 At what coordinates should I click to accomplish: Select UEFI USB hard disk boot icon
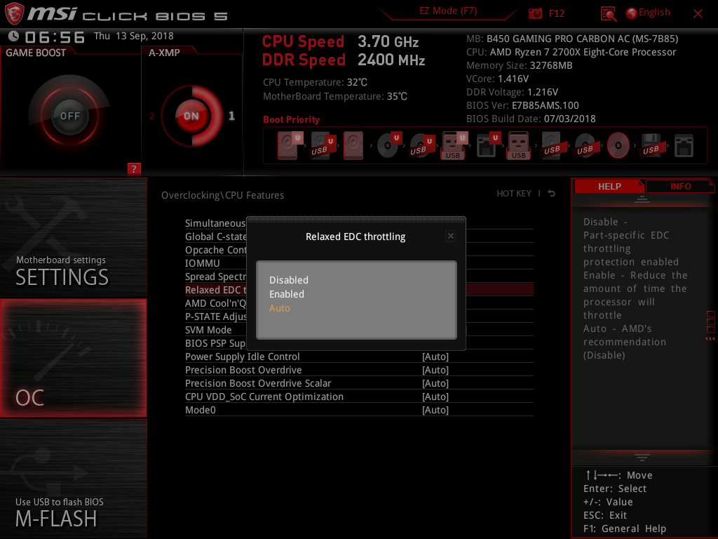[x=323, y=145]
